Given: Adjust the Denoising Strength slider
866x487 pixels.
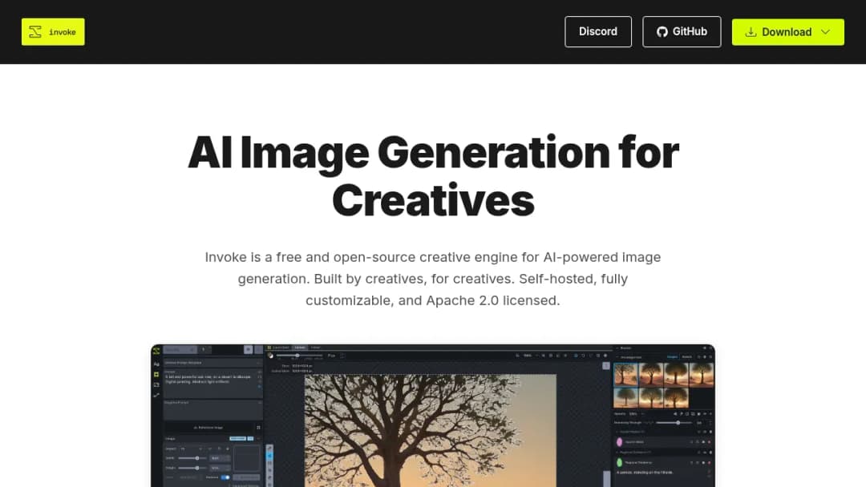Looking at the screenshot, I should click(678, 422).
